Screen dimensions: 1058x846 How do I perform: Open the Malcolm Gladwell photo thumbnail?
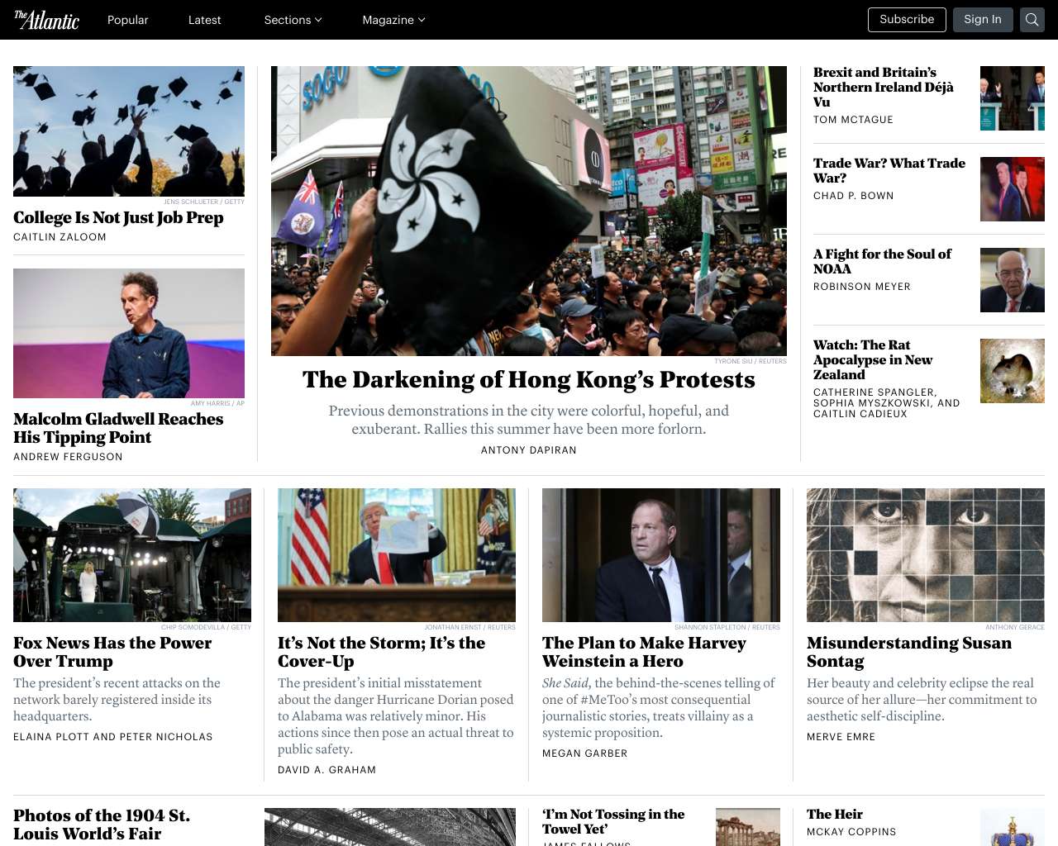[129, 333]
